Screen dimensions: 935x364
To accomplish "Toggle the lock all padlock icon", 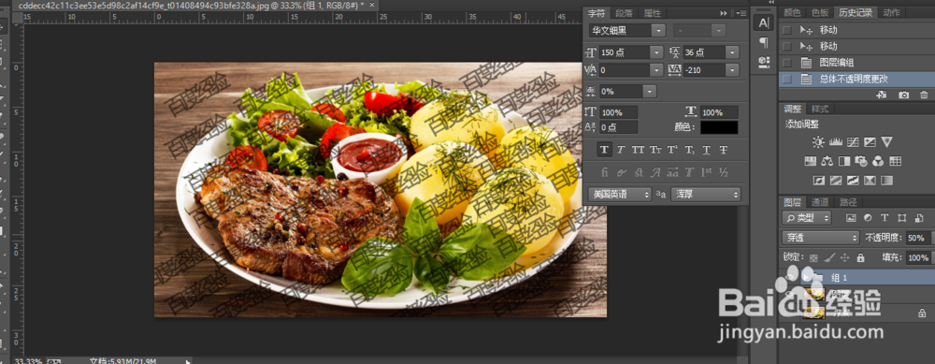I will pos(860,257).
